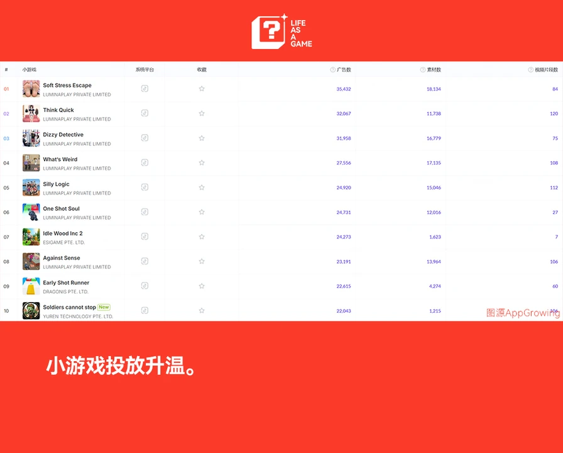563x453 pixels.
Task: Open Early Shot Runner game icon
Action: 31,286
